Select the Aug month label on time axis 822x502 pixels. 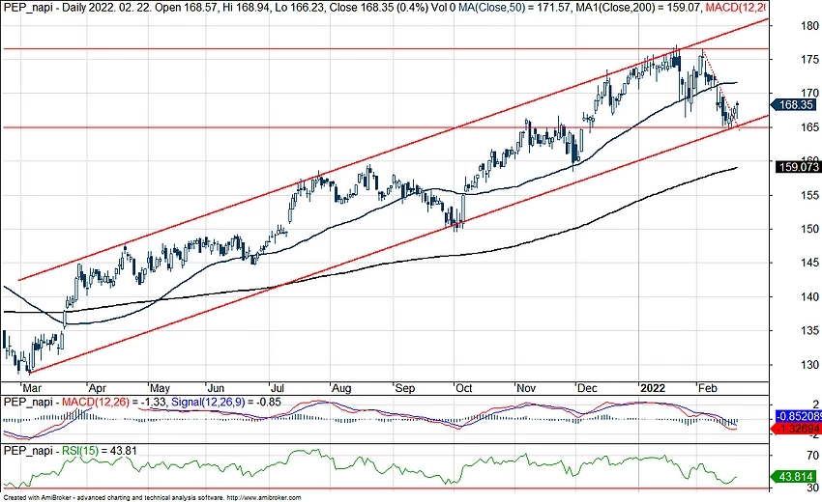[341, 388]
